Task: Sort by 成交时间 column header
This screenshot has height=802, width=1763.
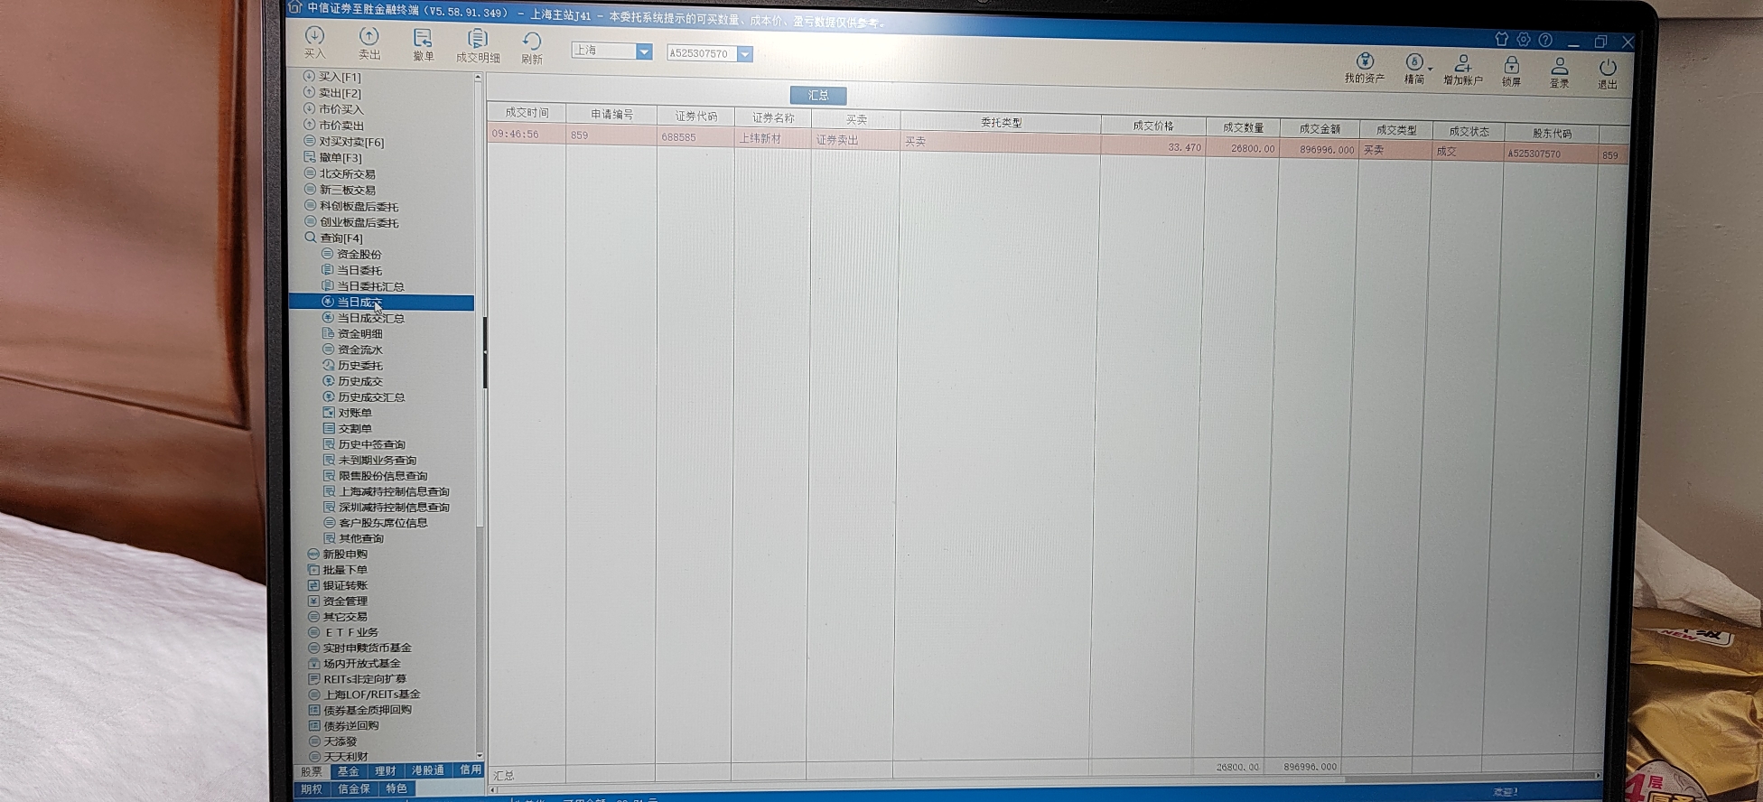Action: click(527, 113)
